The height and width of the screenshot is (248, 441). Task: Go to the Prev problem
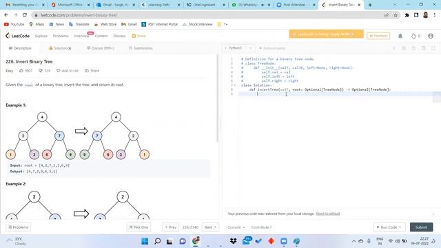coord(170,227)
